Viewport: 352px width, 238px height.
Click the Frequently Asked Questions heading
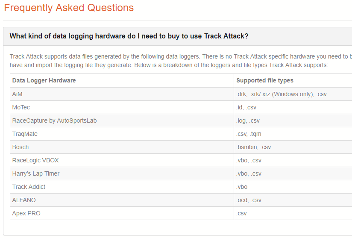(69, 8)
